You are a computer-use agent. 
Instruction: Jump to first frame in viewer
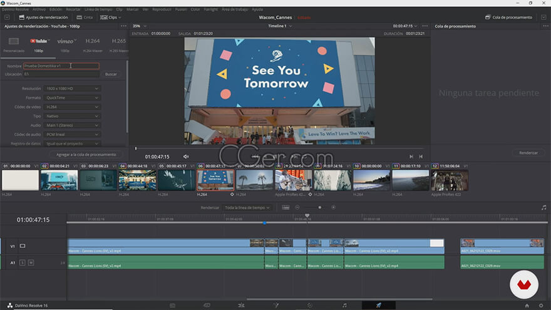tap(421, 157)
